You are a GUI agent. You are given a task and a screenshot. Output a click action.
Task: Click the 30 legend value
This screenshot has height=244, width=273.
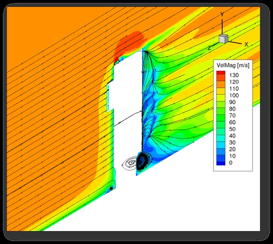[232, 143]
